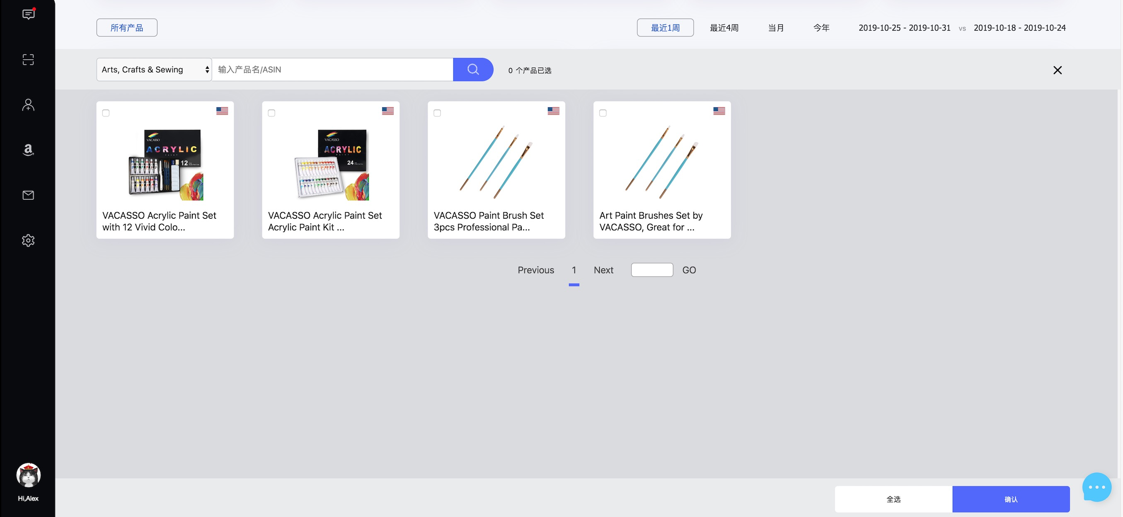This screenshot has width=1123, height=517.
Task: Click the '0 个产品已选' selection count
Action: coord(530,70)
